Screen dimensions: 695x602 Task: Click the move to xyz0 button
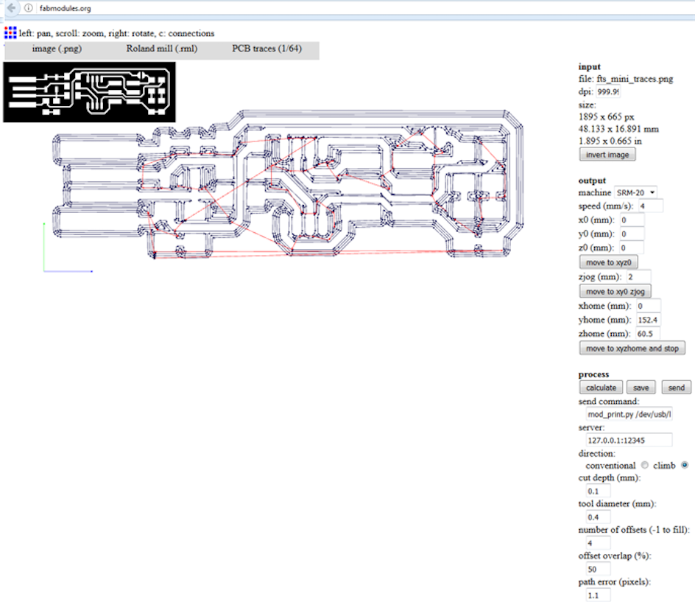[x=609, y=262]
